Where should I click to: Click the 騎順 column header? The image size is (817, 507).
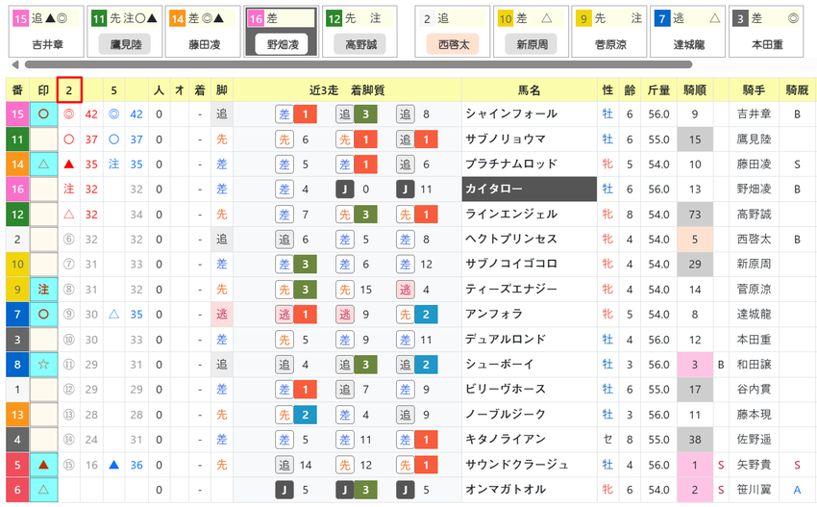pyautogui.click(x=695, y=89)
